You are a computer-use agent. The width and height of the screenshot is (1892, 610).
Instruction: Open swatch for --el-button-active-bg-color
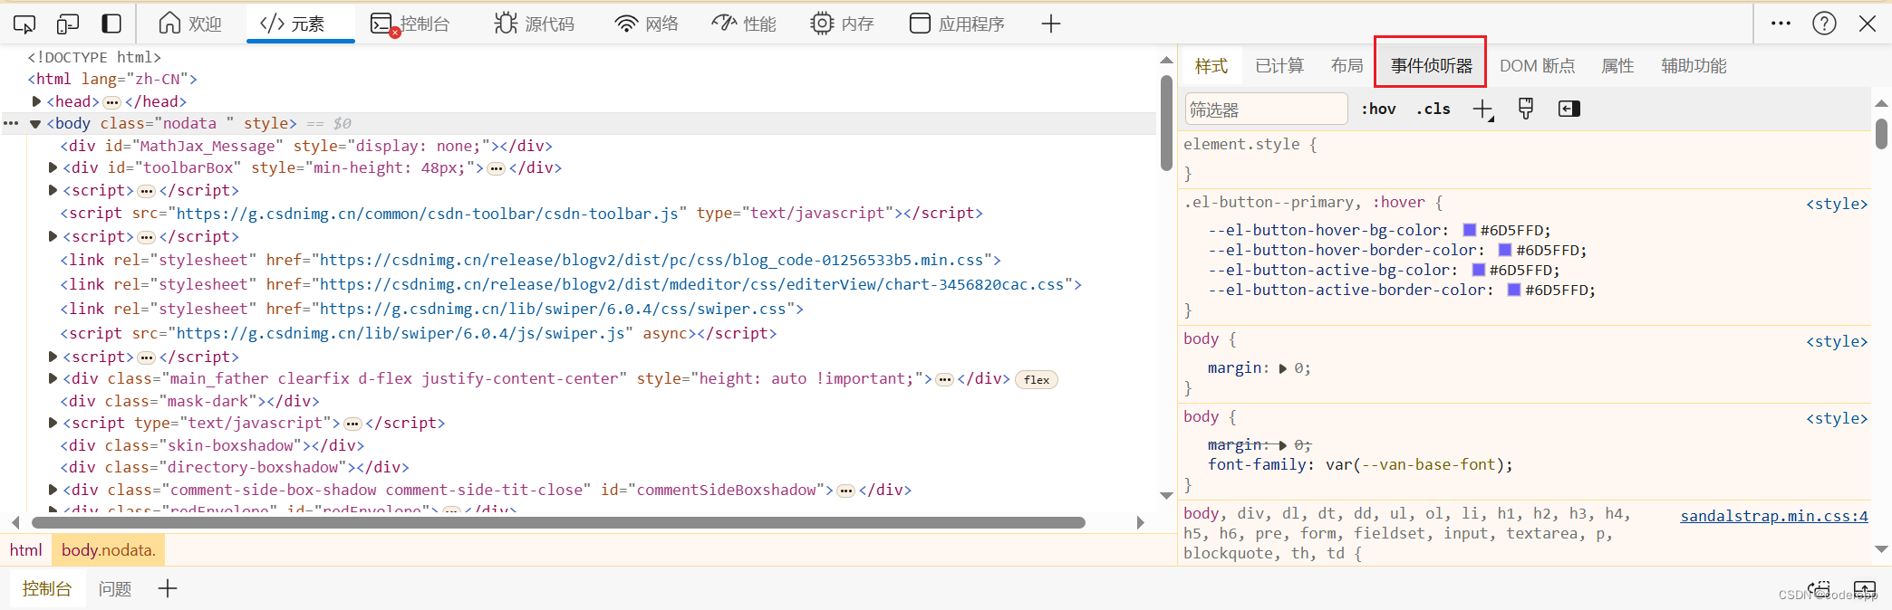pos(1479,270)
